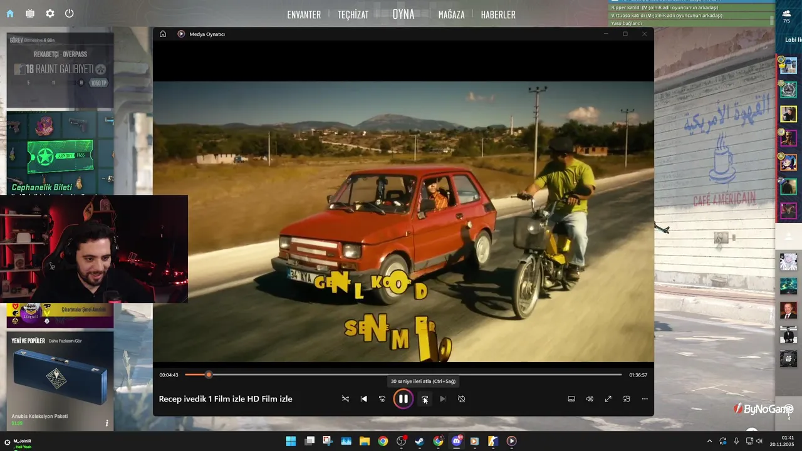Click the CS2 home icon at top left

coord(10,13)
